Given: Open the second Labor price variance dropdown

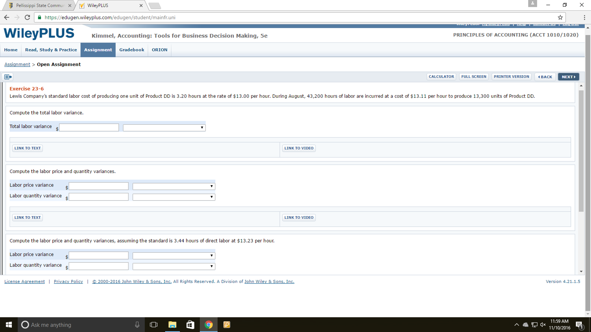Looking at the screenshot, I should (x=174, y=256).
